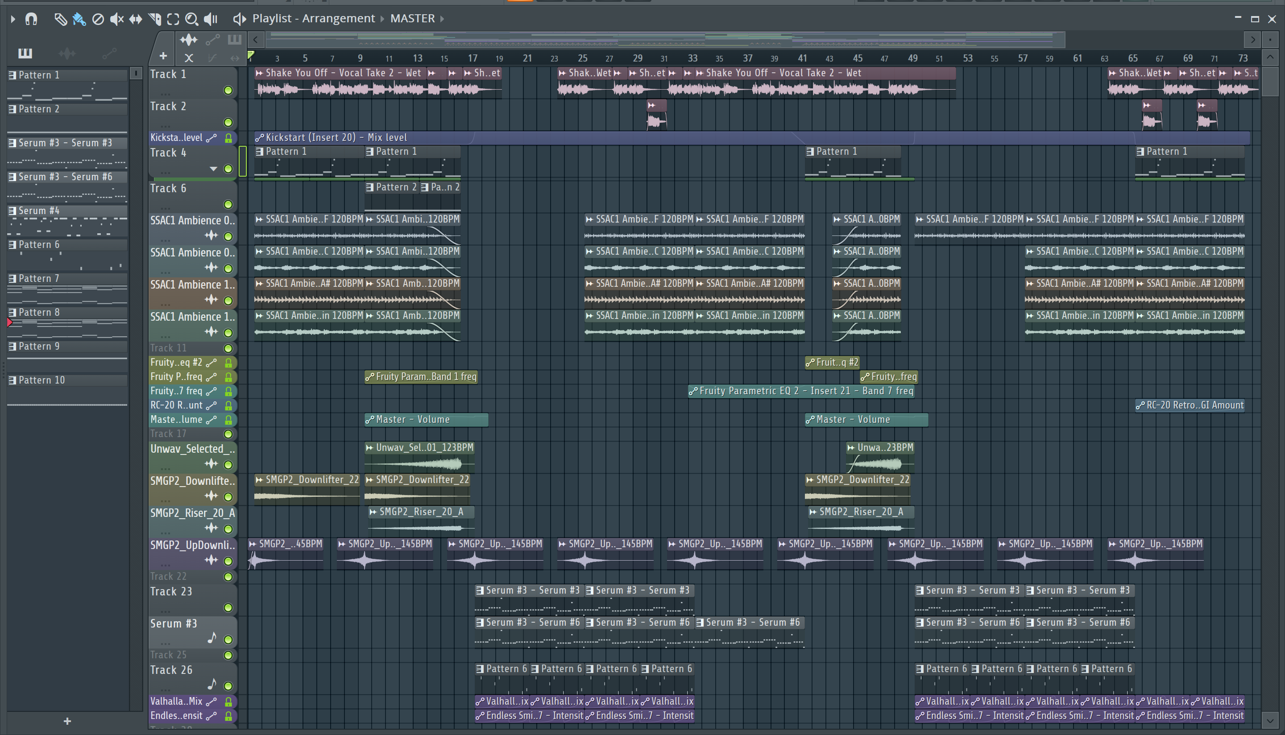This screenshot has width=1285, height=735.
Task: Add a new pattern with plus button
Action: 67,721
